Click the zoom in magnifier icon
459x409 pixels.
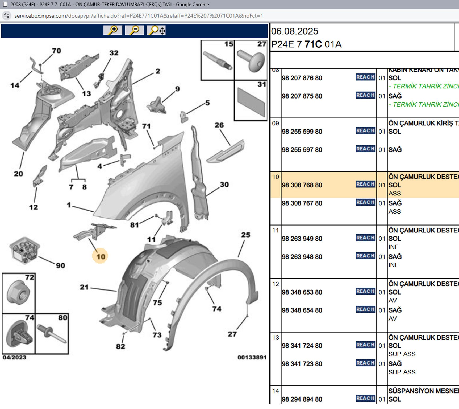[113, 30]
